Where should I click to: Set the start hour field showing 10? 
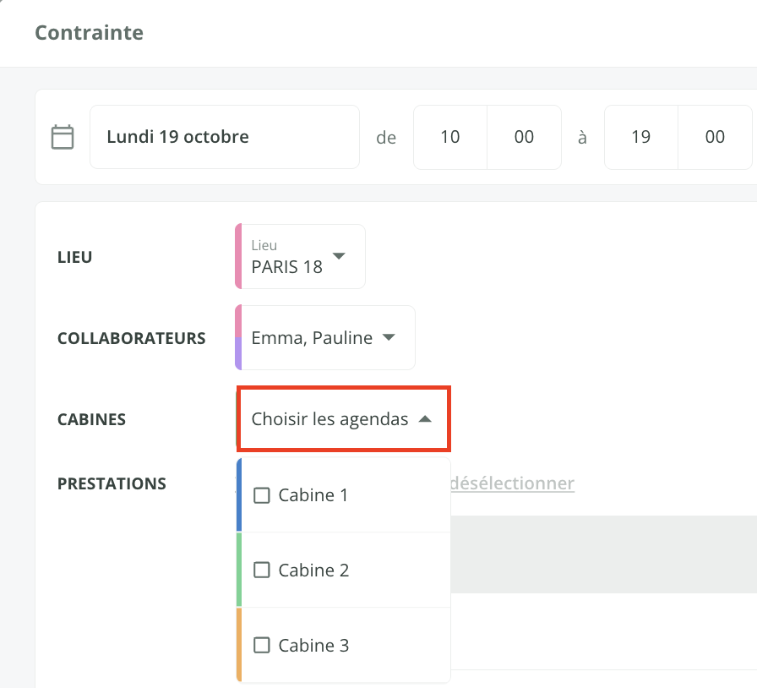click(x=450, y=137)
